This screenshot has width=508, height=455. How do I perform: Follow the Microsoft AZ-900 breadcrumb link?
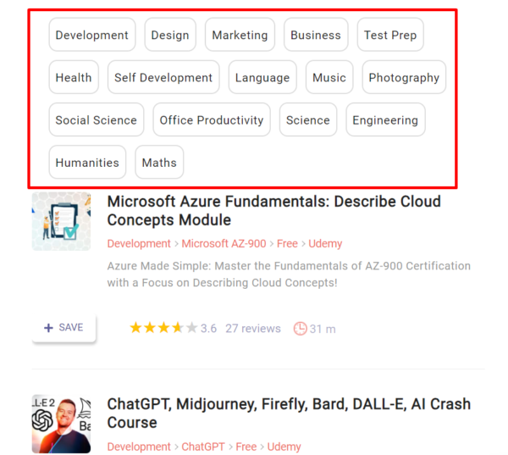(x=224, y=243)
